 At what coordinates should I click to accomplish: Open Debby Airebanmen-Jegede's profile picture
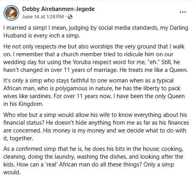pos(11,13)
